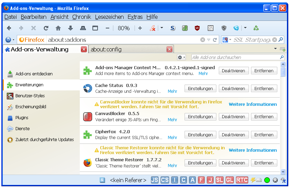This screenshot has width=290, height=188.
Task: Click the forward navigation arrow
Action: tap(21, 28)
